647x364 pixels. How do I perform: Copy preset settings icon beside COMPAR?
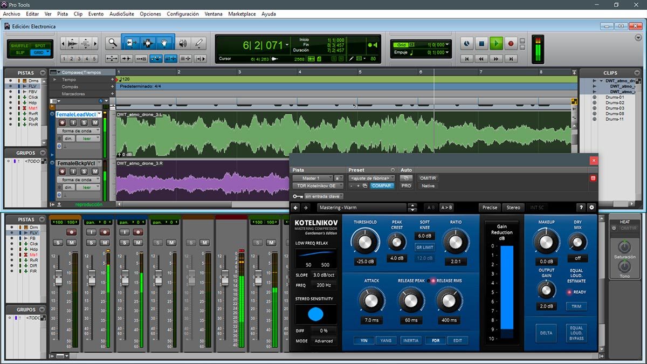(x=364, y=186)
